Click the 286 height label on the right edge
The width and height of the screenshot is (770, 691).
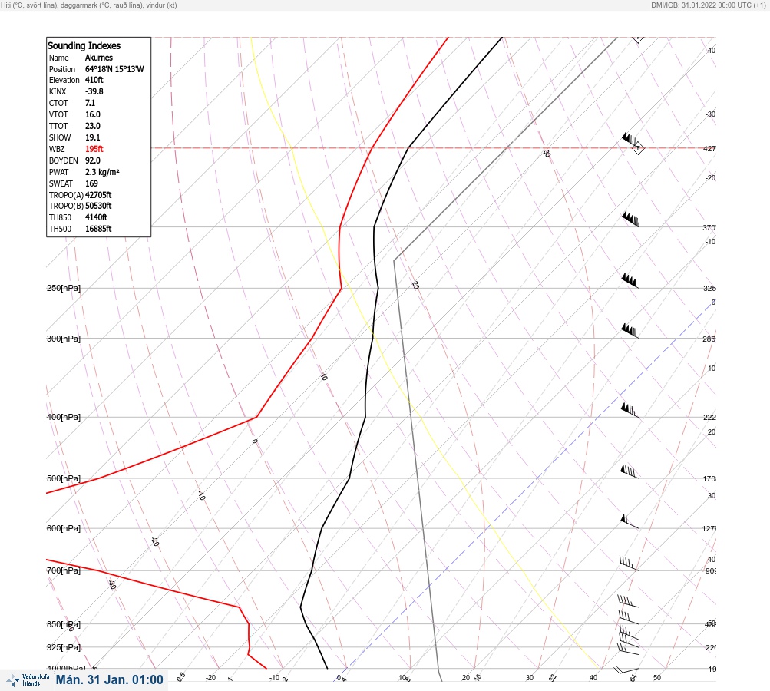point(709,339)
